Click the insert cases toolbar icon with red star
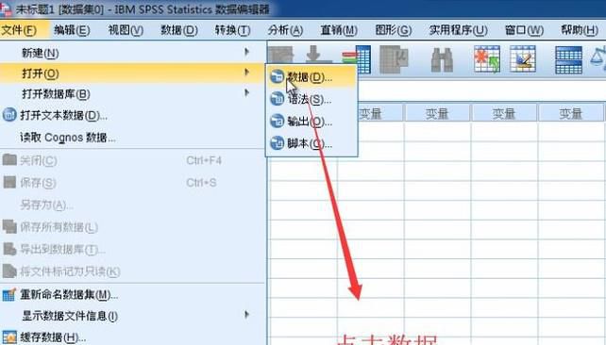606x345 pixels. (487, 59)
